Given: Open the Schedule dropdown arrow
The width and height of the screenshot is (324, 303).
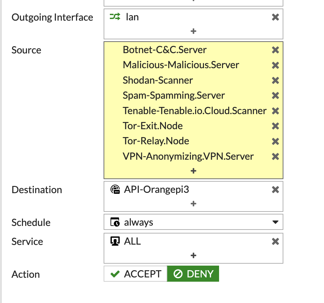Looking at the screenshot, I should (x=275, y=222).
